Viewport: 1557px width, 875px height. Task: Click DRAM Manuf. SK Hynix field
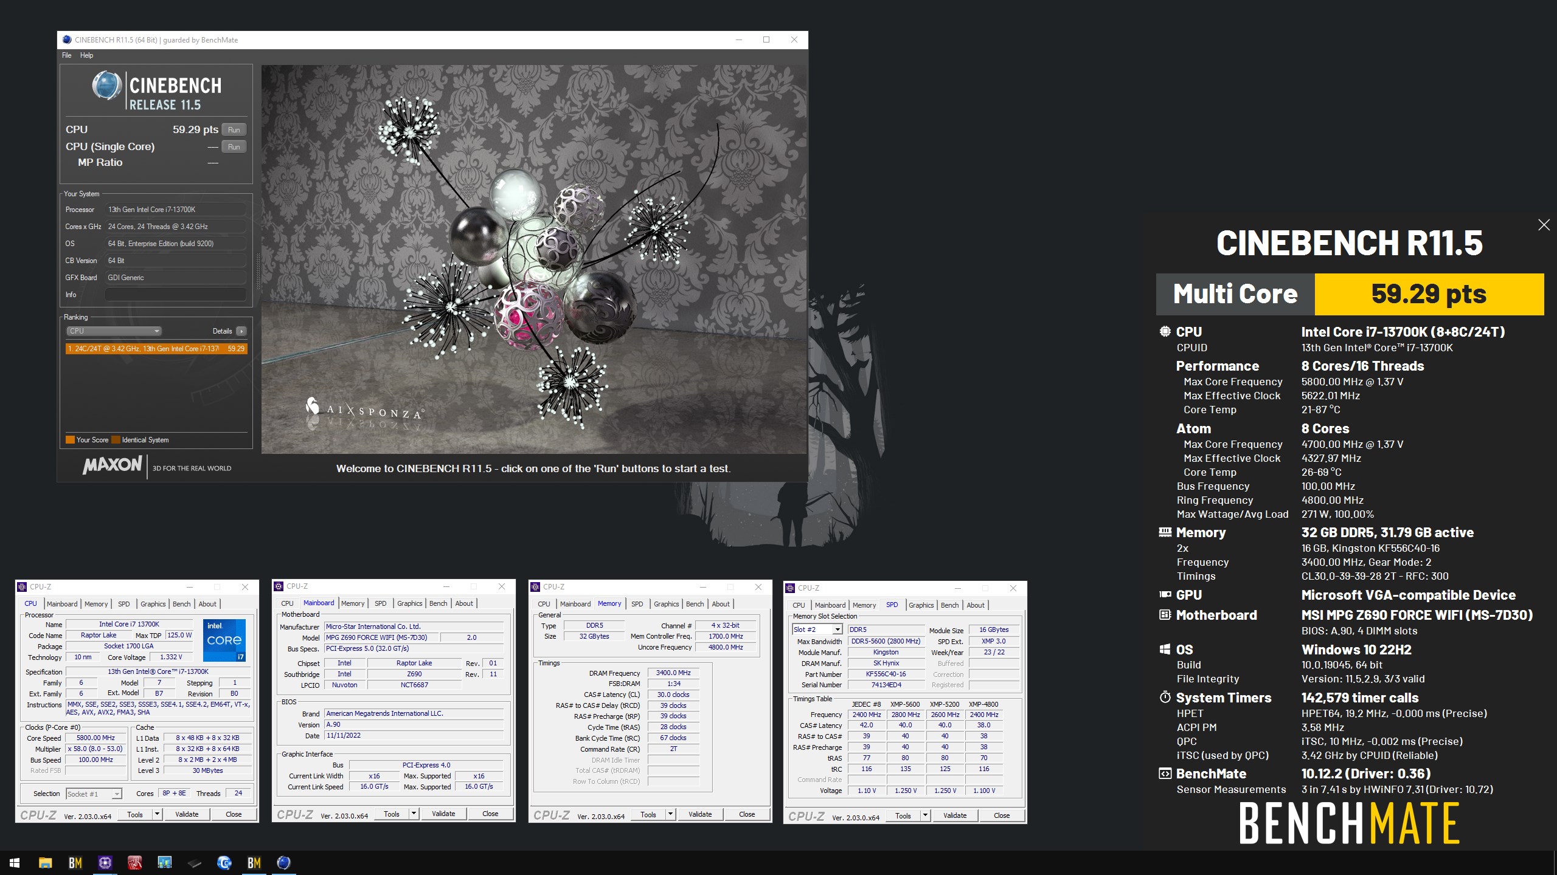pos(886,663)
